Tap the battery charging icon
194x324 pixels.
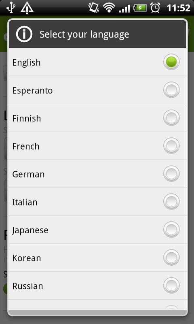[140, 8]
